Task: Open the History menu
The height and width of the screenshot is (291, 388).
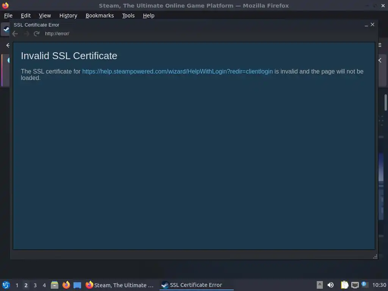Action: [x=68, y=16]
